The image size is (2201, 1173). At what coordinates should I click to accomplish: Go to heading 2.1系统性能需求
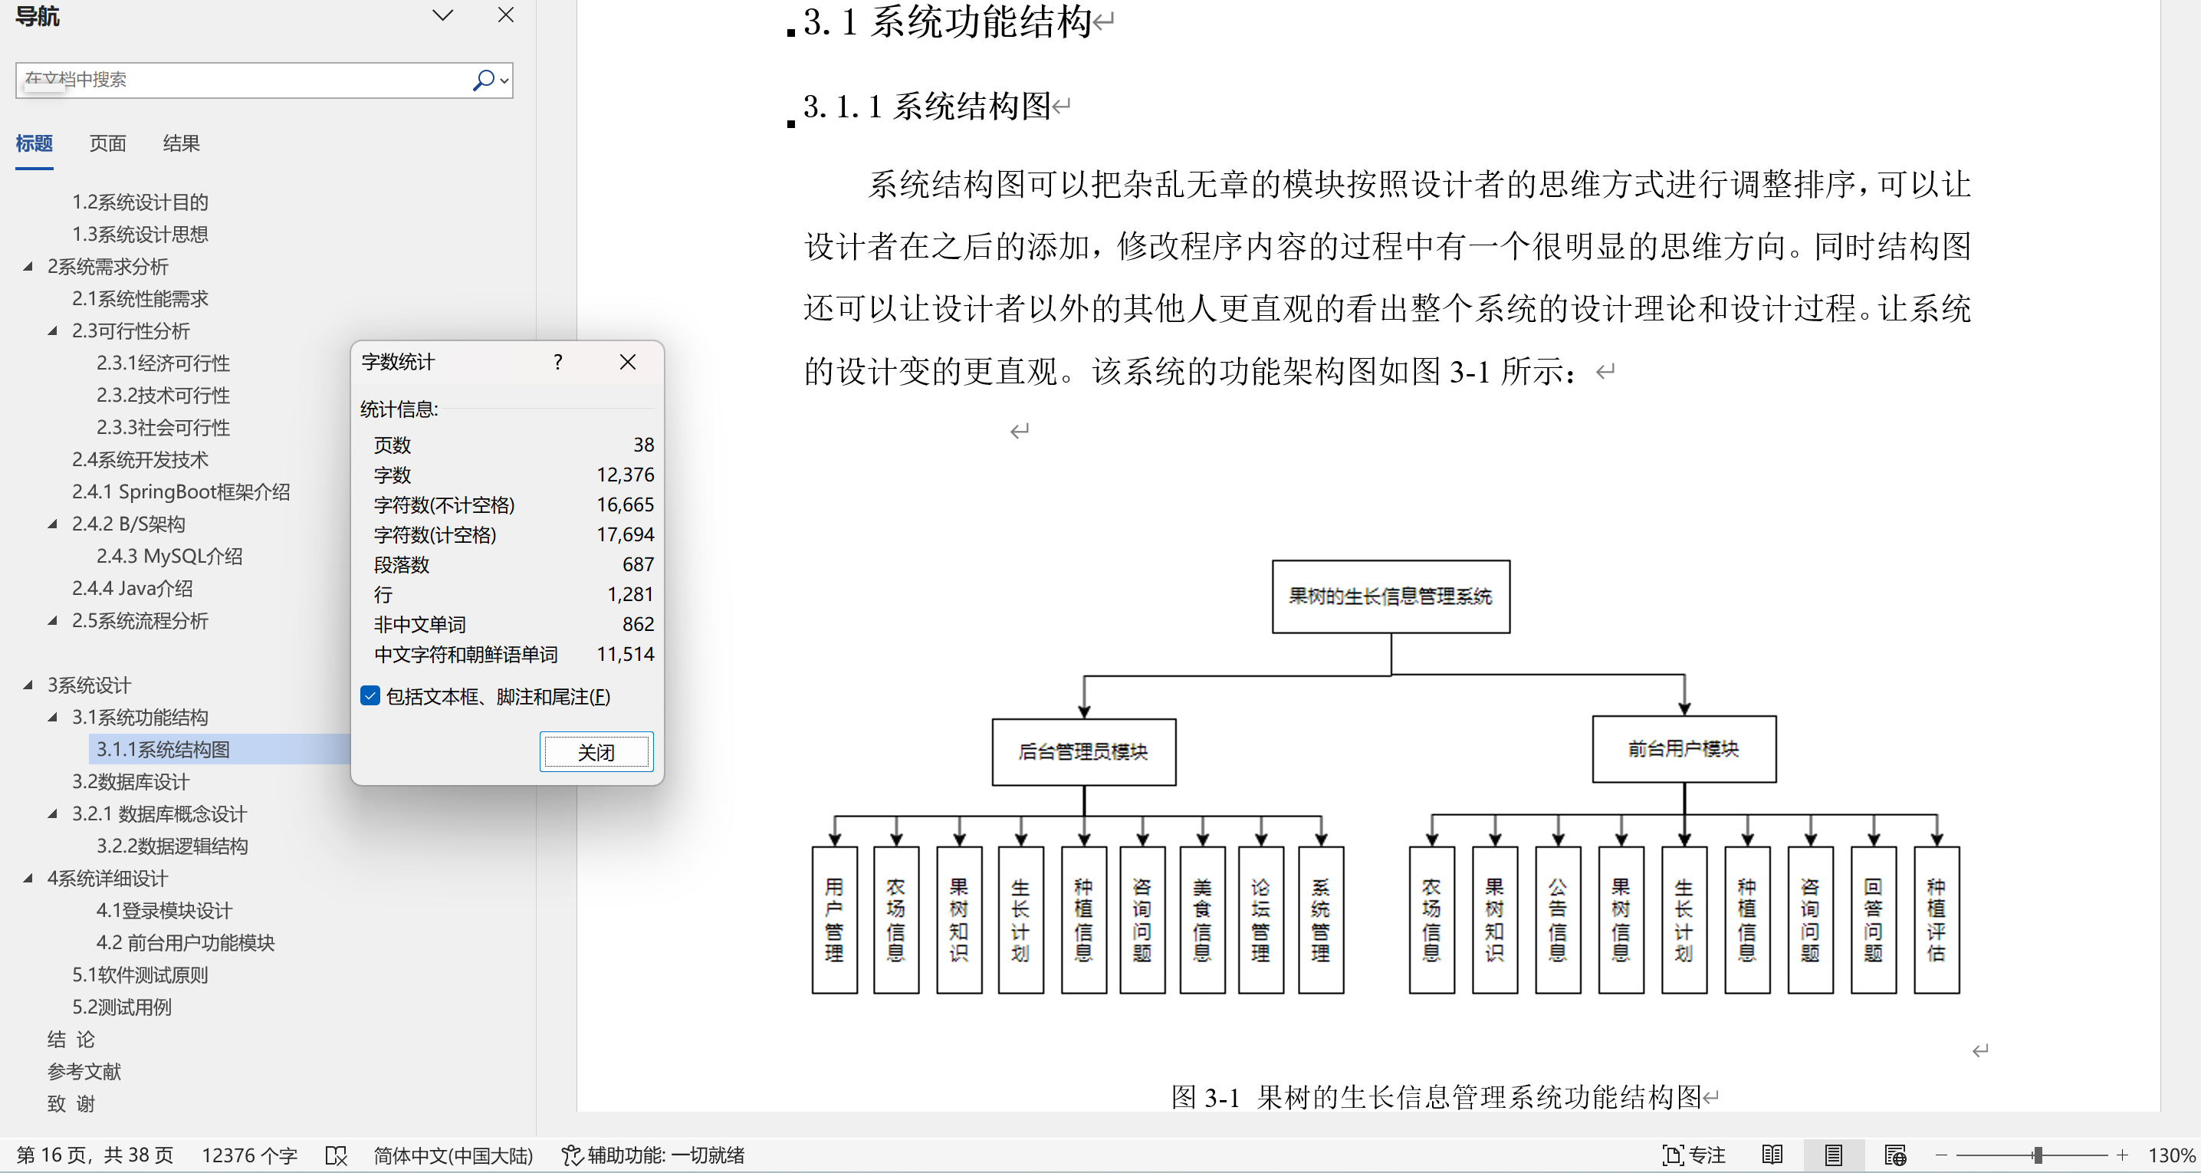click(140, 299)
